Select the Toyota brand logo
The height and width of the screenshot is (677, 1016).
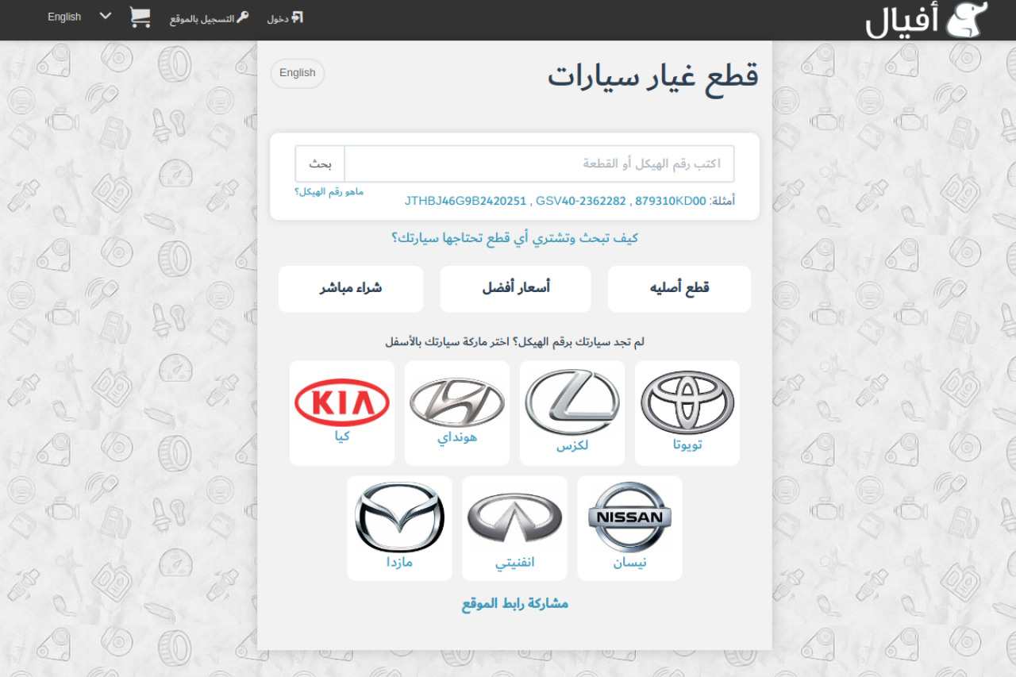(x=687, y=402)
